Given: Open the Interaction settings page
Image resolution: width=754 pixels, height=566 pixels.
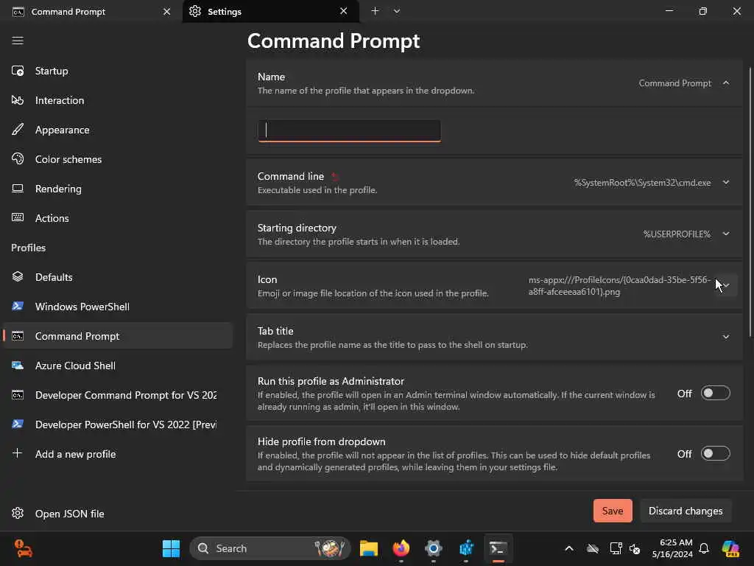Looking at the screenshot, I should pyautogui.click(x=118, y=100).
